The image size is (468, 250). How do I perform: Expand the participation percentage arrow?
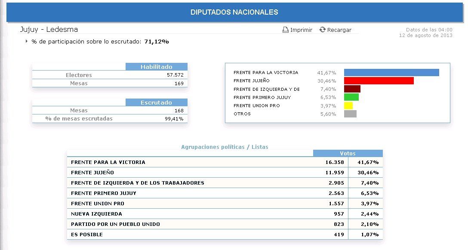[x=26, y=41]
